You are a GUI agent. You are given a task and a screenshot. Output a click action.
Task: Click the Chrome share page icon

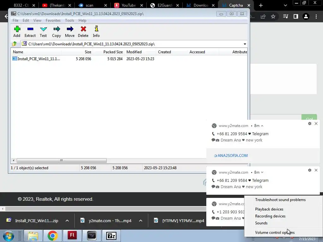[x=263, y=16]
